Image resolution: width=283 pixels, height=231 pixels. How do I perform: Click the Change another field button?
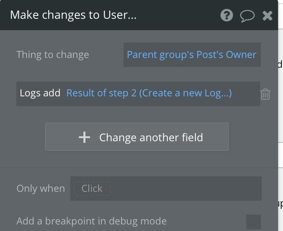[137, 137]
